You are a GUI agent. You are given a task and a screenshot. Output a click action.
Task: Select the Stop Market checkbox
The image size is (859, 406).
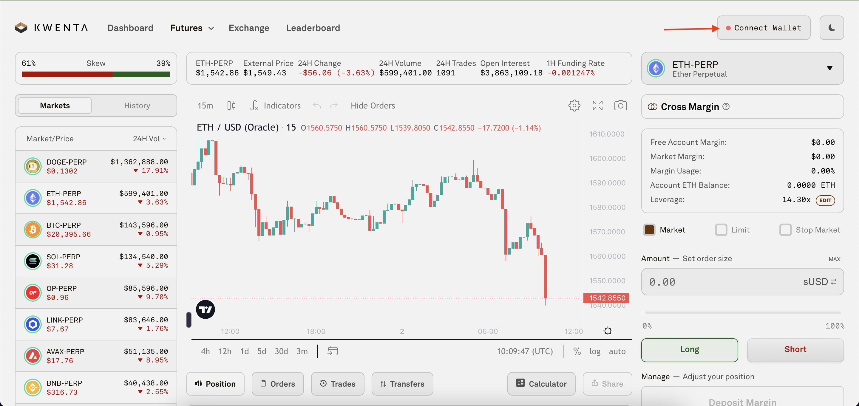coord(785,230)
